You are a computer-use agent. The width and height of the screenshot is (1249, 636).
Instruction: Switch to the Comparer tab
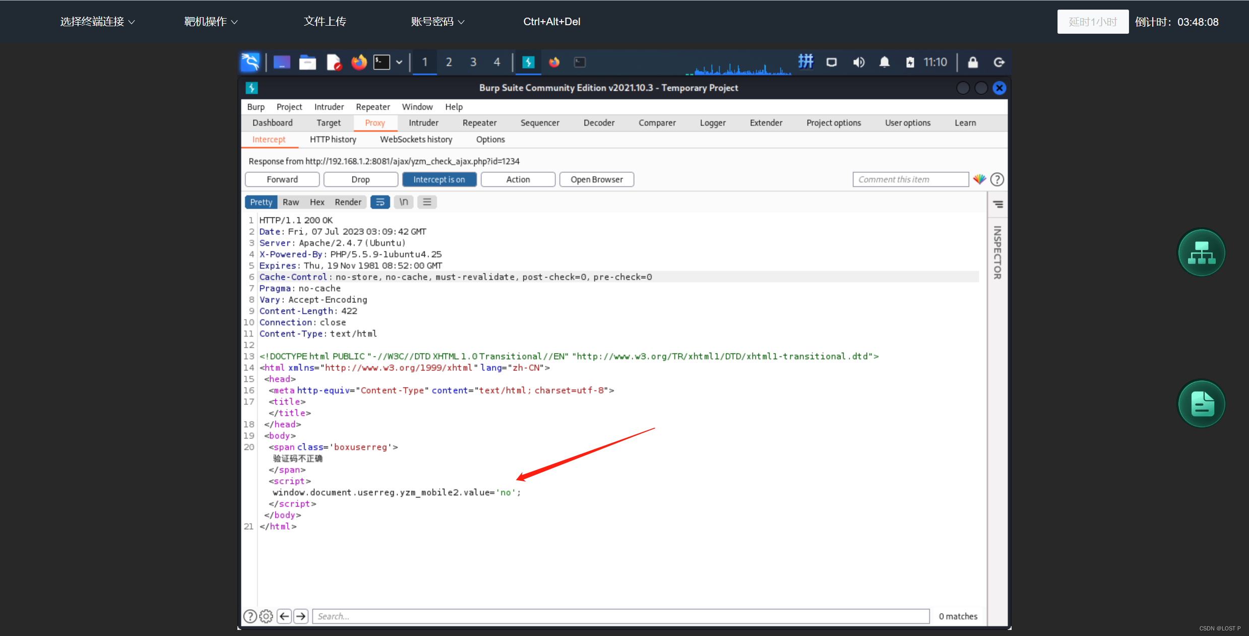657,123
